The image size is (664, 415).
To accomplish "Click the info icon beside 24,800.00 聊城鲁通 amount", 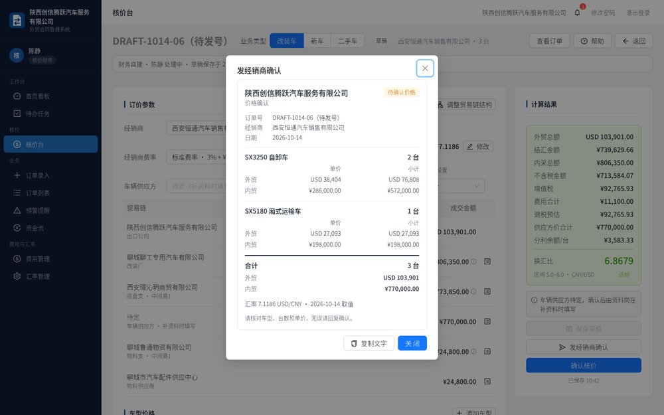I will tap(473, 351).
